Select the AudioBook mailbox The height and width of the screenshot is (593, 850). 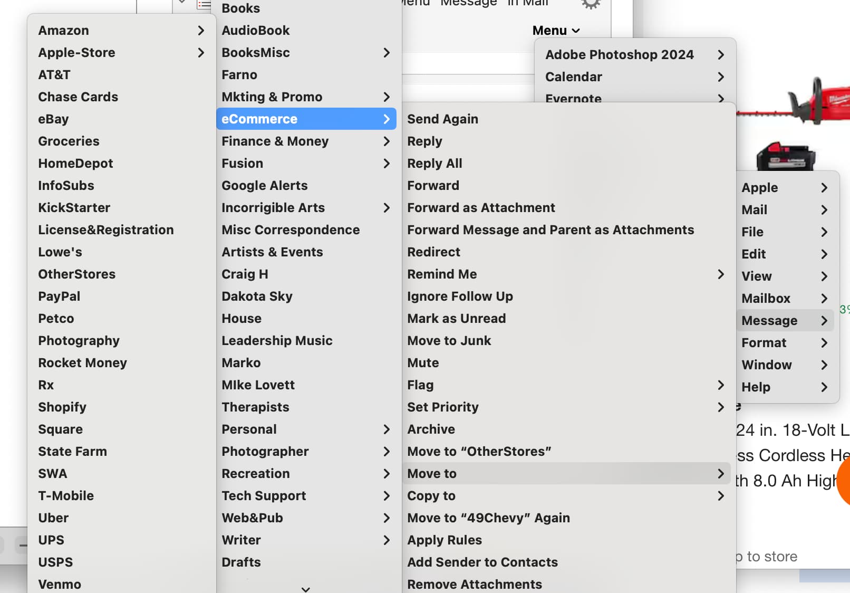[306, 31]
